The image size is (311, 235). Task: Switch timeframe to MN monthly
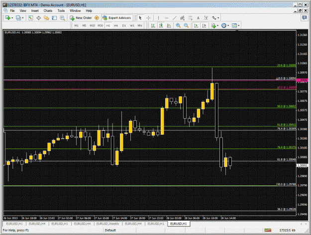coord(140,25)
